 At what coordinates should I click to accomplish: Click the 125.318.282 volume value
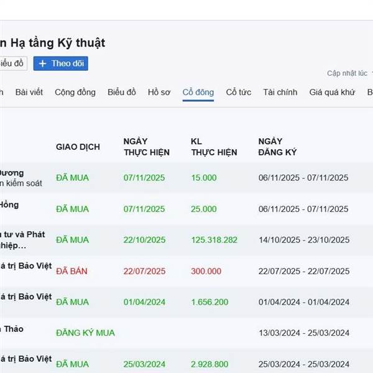point(214,240)
